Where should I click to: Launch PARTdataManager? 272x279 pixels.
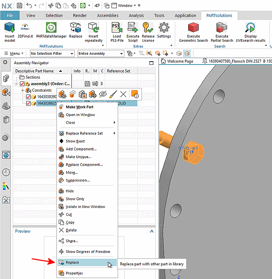pos(51,30)
